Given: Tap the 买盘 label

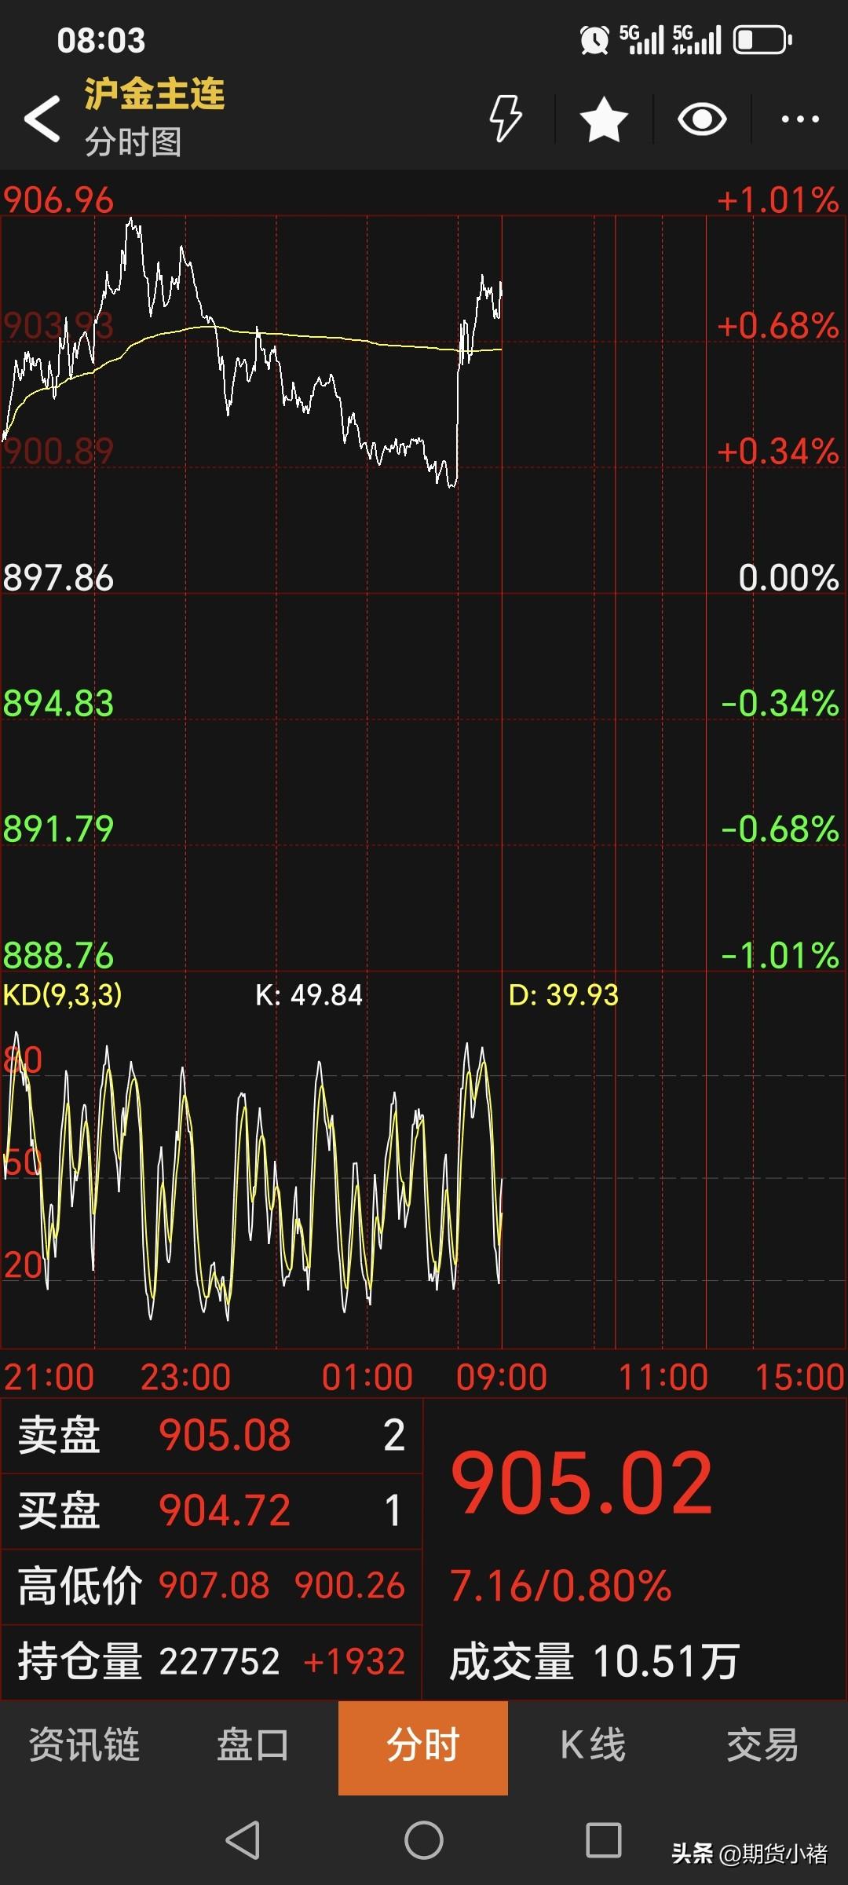Looking at the screenshot, I should [x=59, y=1510].
